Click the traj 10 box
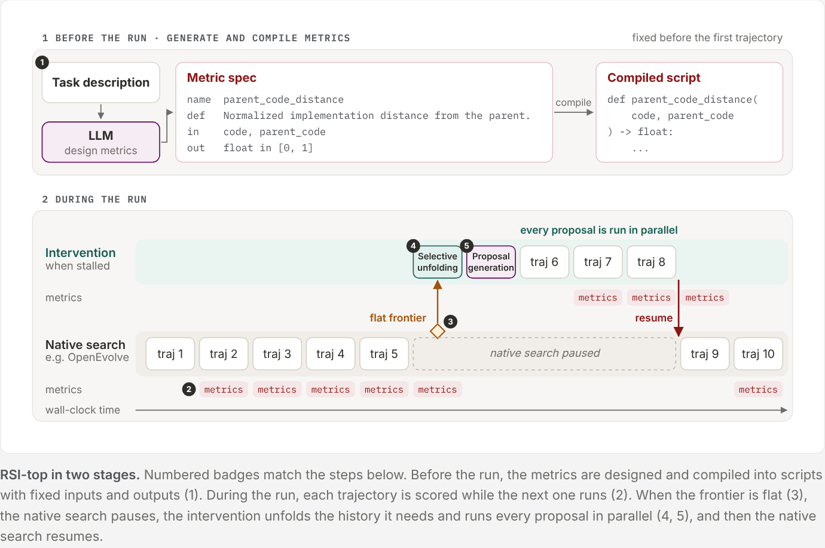Viewport: 825px width, 548px height. click(758, 354)
